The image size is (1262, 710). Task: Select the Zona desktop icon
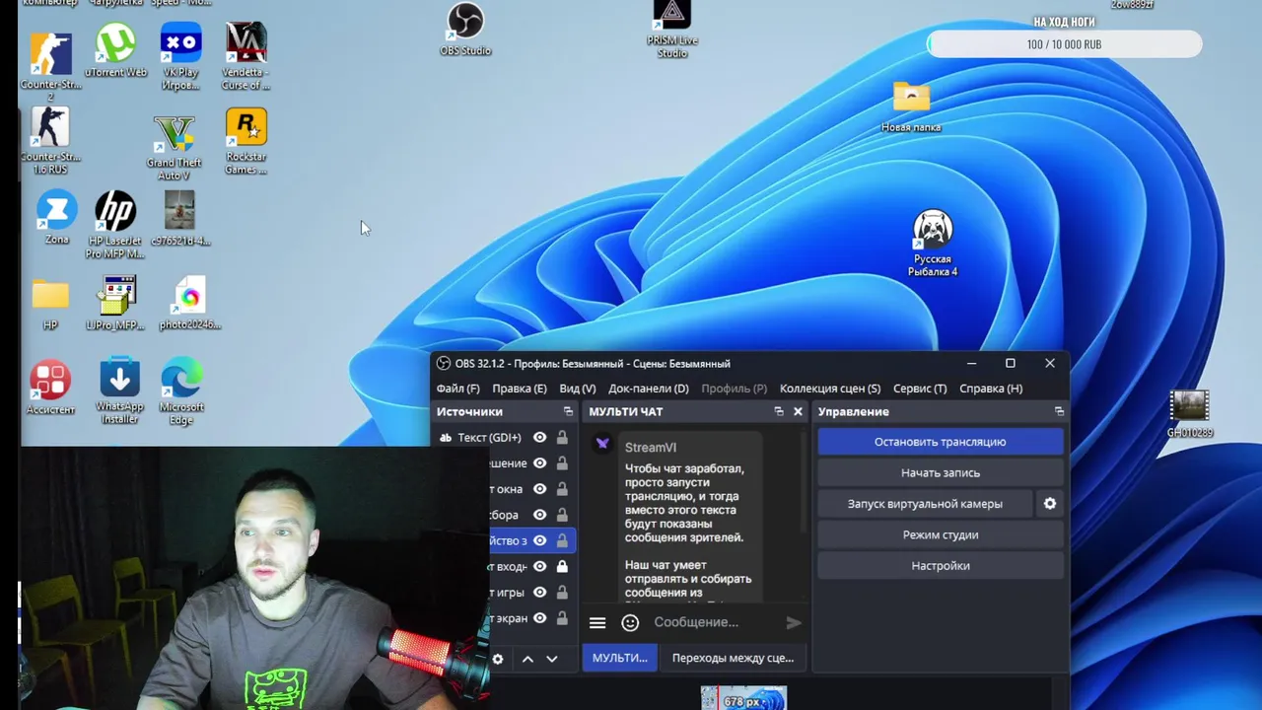(56, 218)
